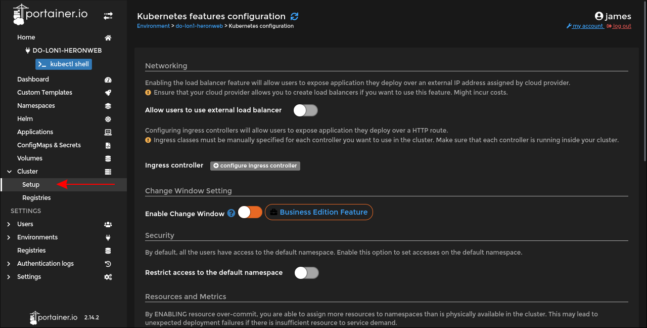The height and width of the screenshot is (328, 647).
Task: Click the Volumes database icon
Action: tap(108, 158)
